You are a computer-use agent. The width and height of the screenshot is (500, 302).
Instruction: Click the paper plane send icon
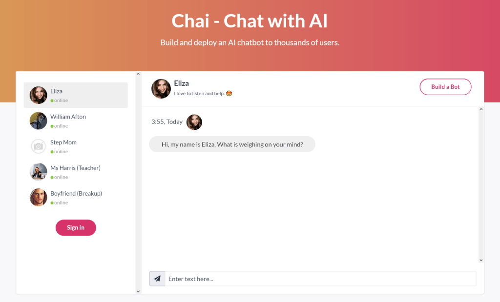pos(157,278)
